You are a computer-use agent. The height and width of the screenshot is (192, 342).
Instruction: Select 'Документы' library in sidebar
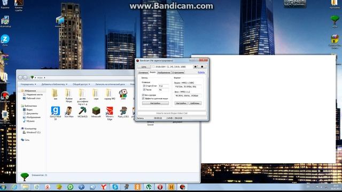[x=30, y=114]
